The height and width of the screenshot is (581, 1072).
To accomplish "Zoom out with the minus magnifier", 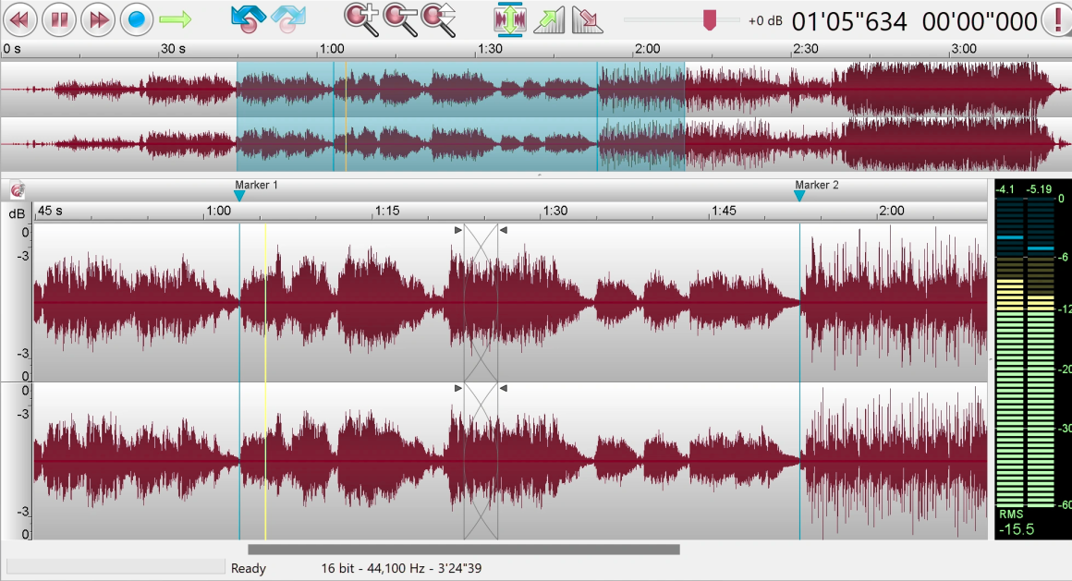I will tap(400, 19).
